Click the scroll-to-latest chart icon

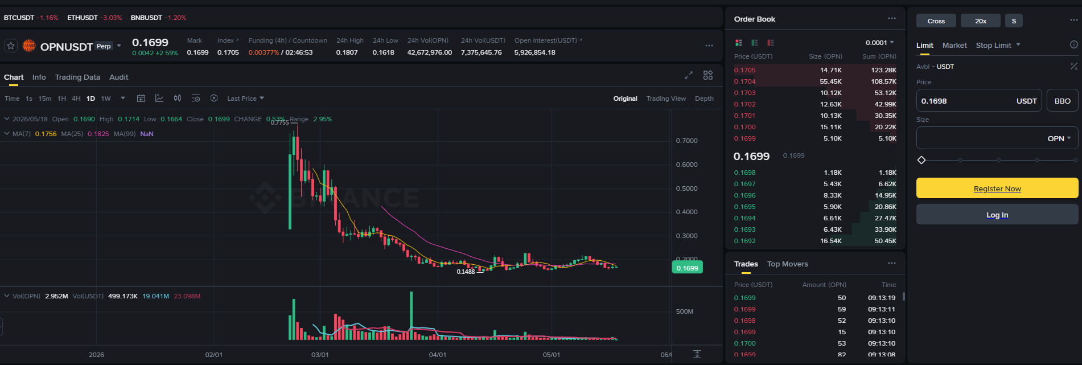coord(697,354)
